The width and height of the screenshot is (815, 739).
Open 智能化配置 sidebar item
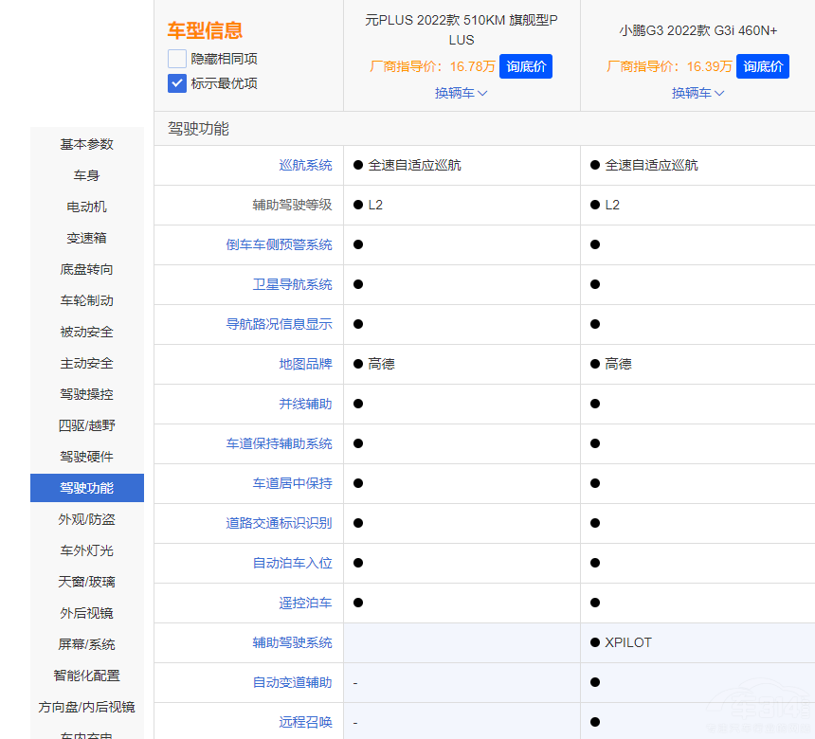coord(87,676)
